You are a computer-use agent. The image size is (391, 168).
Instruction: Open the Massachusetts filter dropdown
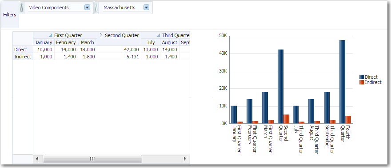146,8
